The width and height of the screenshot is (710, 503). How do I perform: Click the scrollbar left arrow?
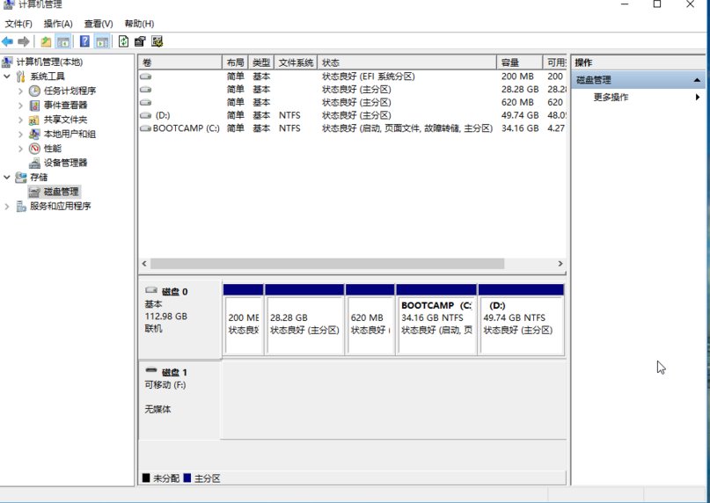coord(144,264)
